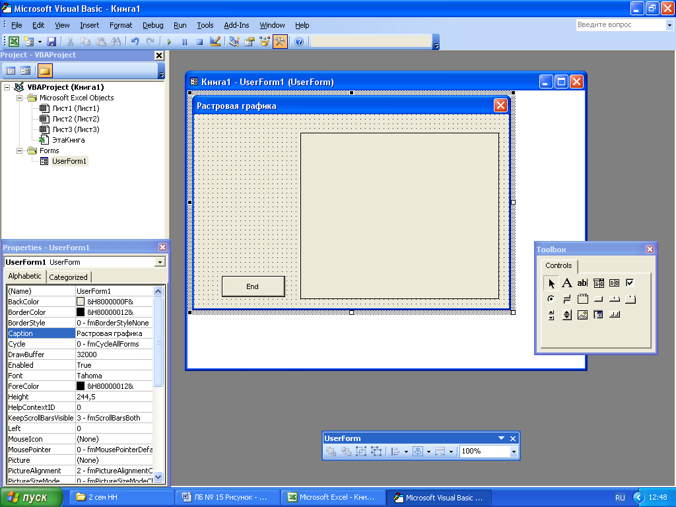
Task: Open the Align dropdown arrow in UserForm toolbar
Action: (x=406, y=452)
